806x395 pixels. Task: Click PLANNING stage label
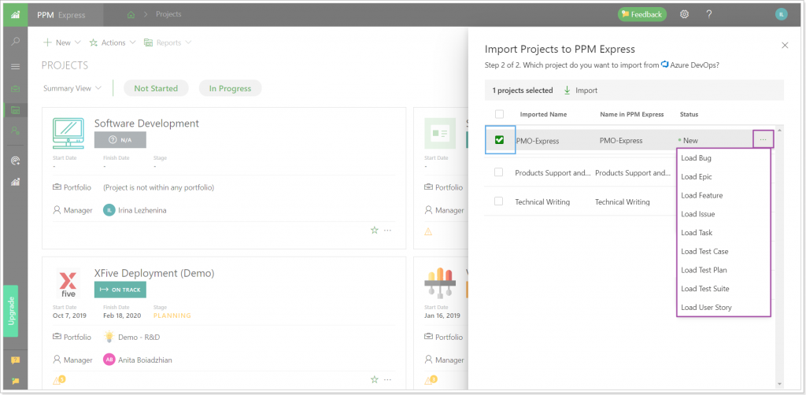click(x=172, y=316)
